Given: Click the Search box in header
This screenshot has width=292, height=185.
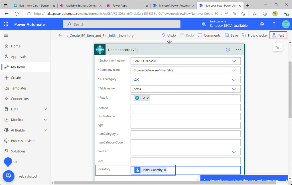Looking at the screenshot, I should click(121, 24).
